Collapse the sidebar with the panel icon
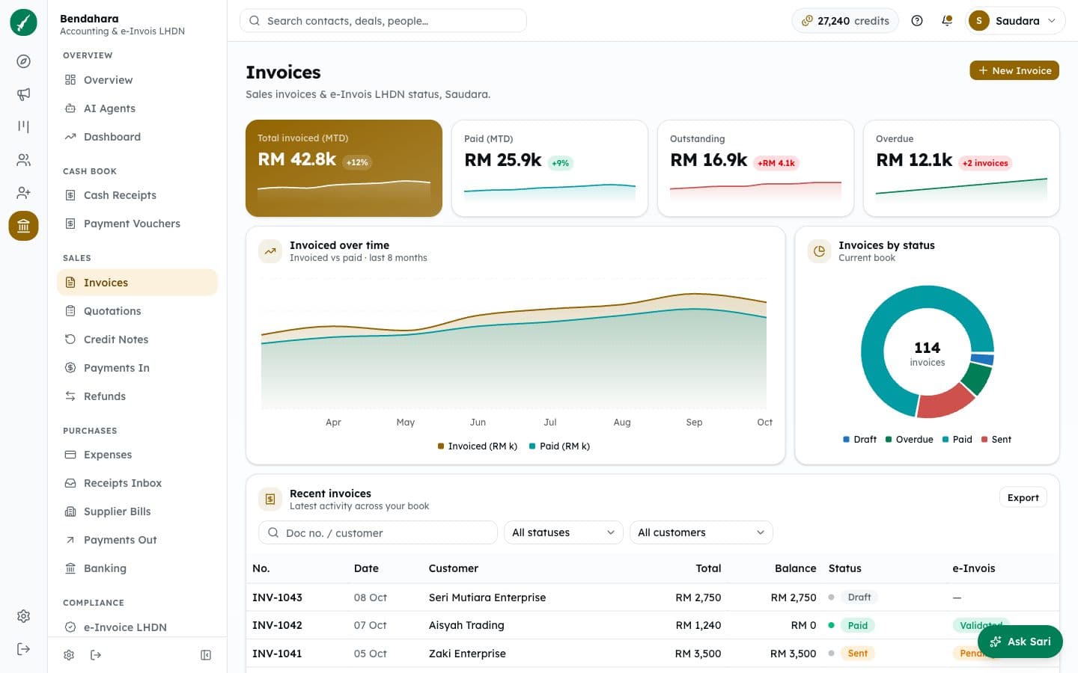 tap(206, 655)
